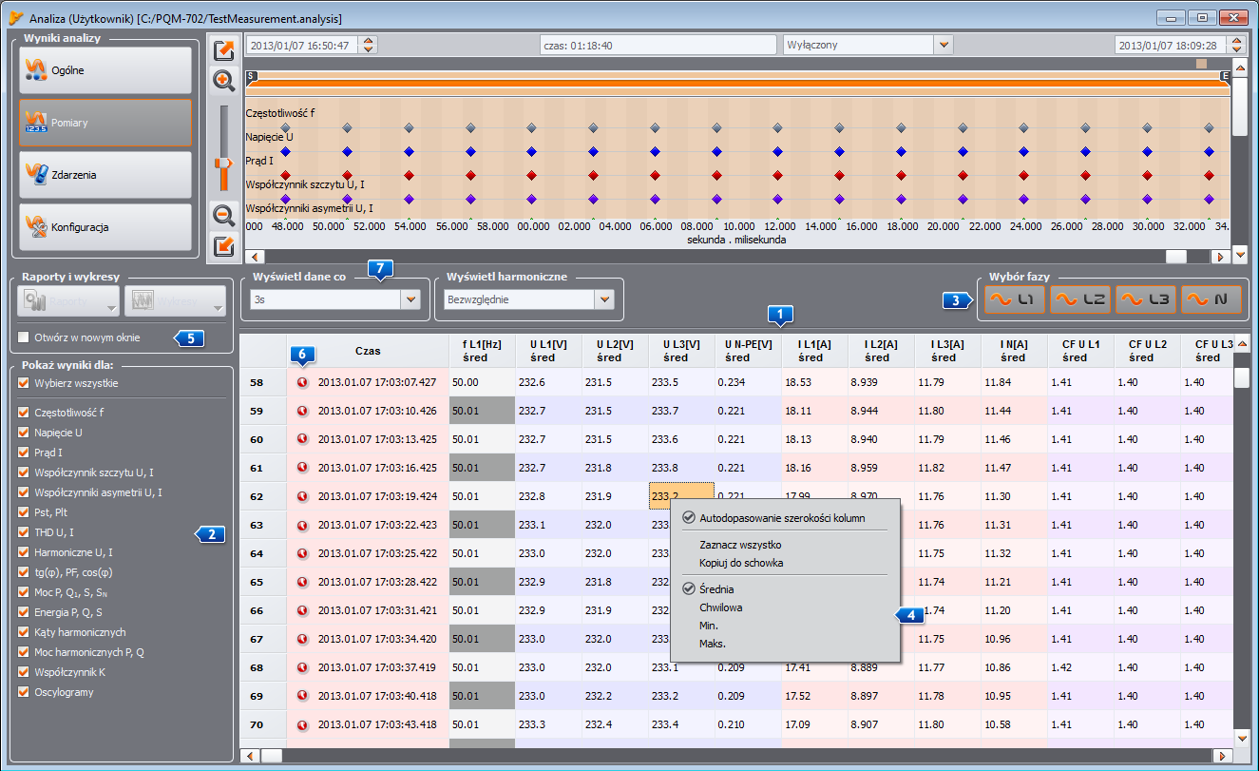Choose 'Autodopasowanie szerokości kolumn' in context menu

coord(784,518)
